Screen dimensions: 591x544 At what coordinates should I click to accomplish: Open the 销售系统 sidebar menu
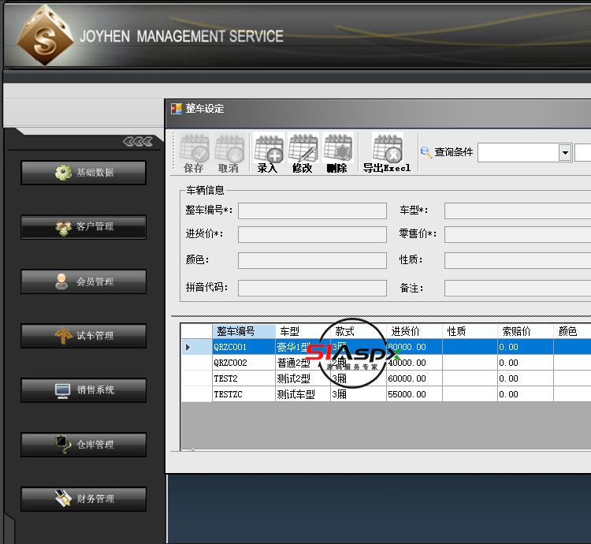[x=84, y=390]
